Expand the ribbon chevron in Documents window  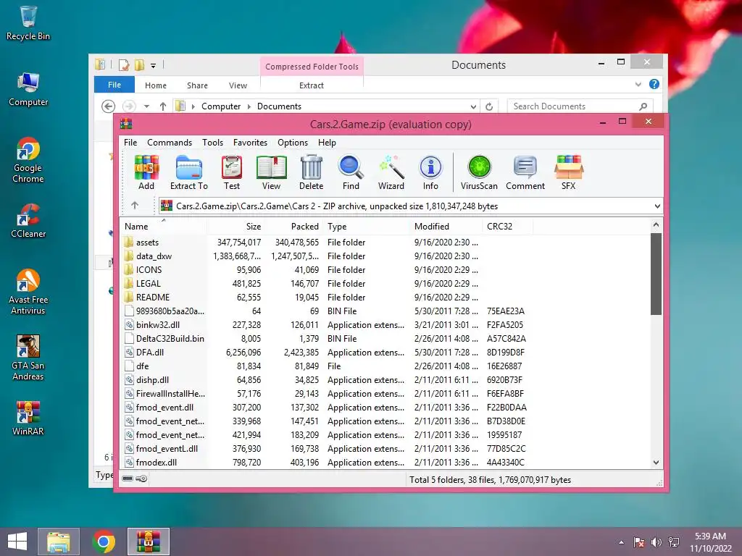click(x=638, y=84)
